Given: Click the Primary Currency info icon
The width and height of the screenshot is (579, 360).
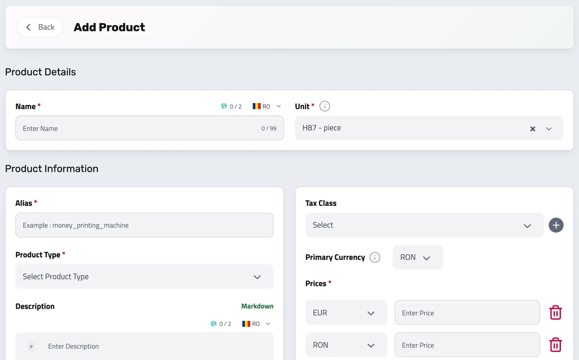Looking at the screenshot, I should pyautogui.click(x=375, y=257).
